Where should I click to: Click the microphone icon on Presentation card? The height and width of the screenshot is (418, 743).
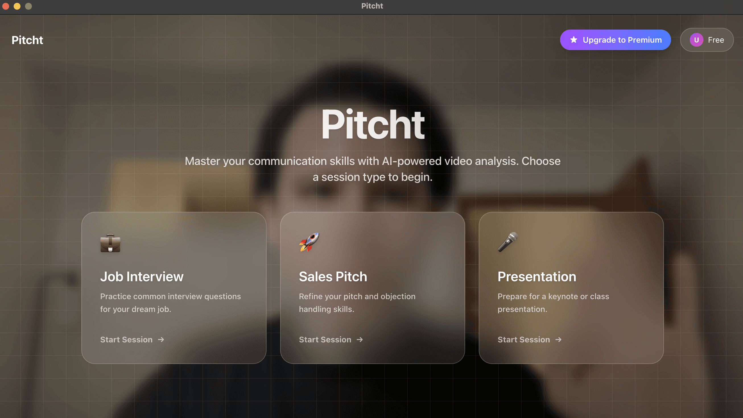tap(508, 242)
